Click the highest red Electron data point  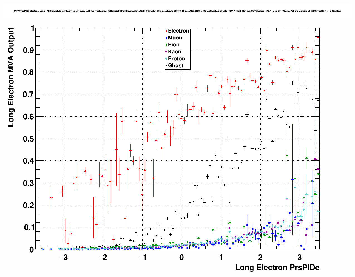pyautogui.click(x=318, y=37)
